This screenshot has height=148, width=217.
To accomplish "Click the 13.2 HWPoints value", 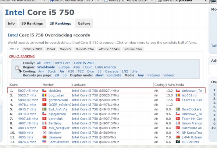I will (170, 91).
